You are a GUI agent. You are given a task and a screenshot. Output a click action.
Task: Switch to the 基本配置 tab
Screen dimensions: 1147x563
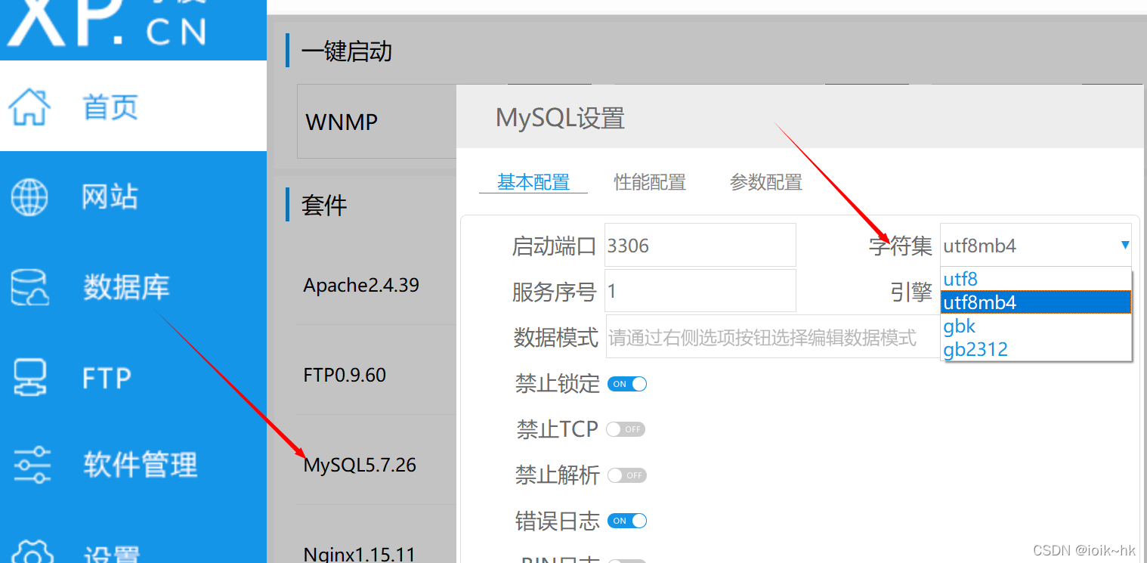(x=533, y=182)
